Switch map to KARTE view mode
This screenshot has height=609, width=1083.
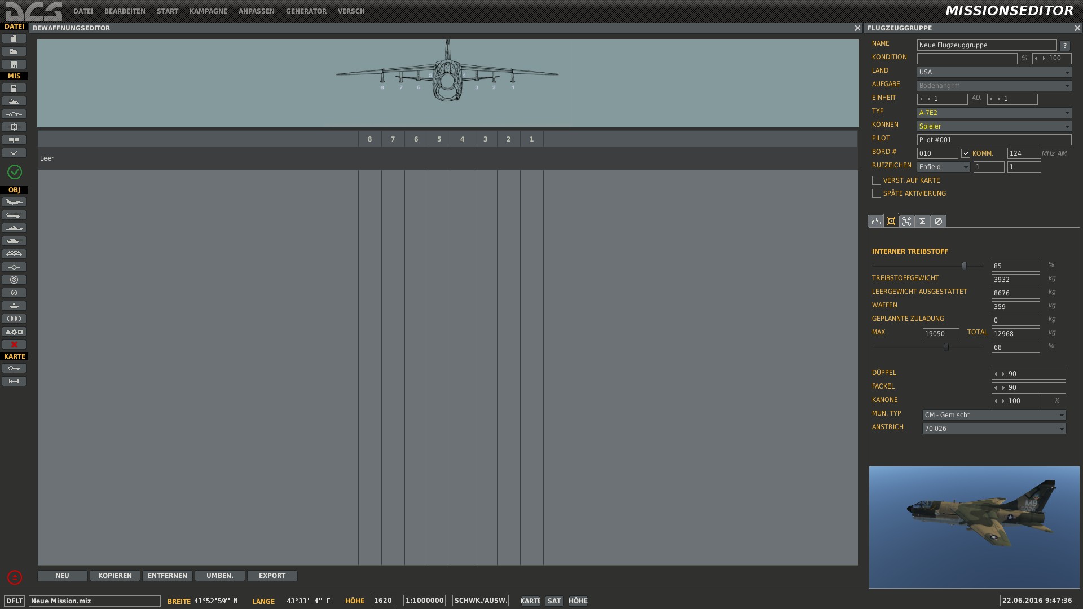pos(530,601)
